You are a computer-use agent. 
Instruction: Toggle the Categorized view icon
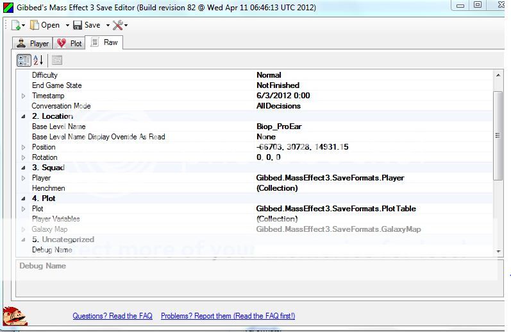coord(24,60)
